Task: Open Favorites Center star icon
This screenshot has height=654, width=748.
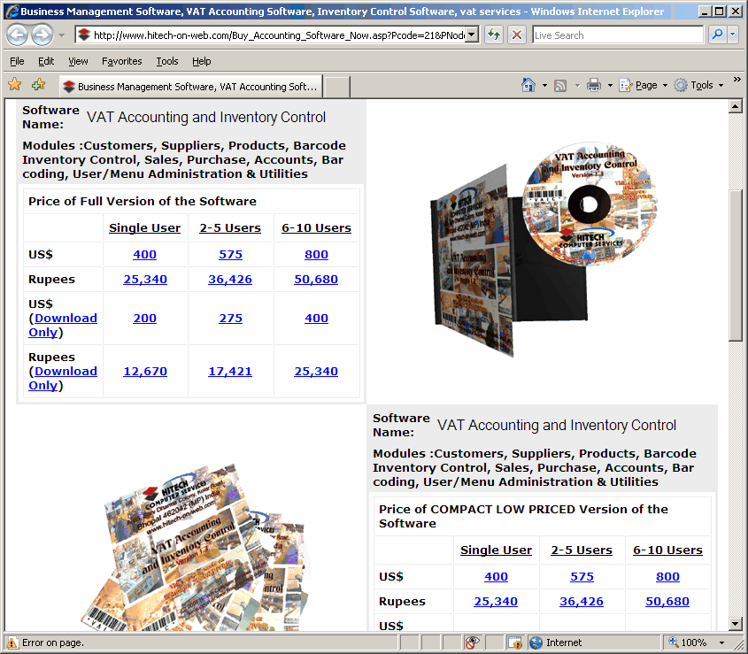Action: coord(15,85)
